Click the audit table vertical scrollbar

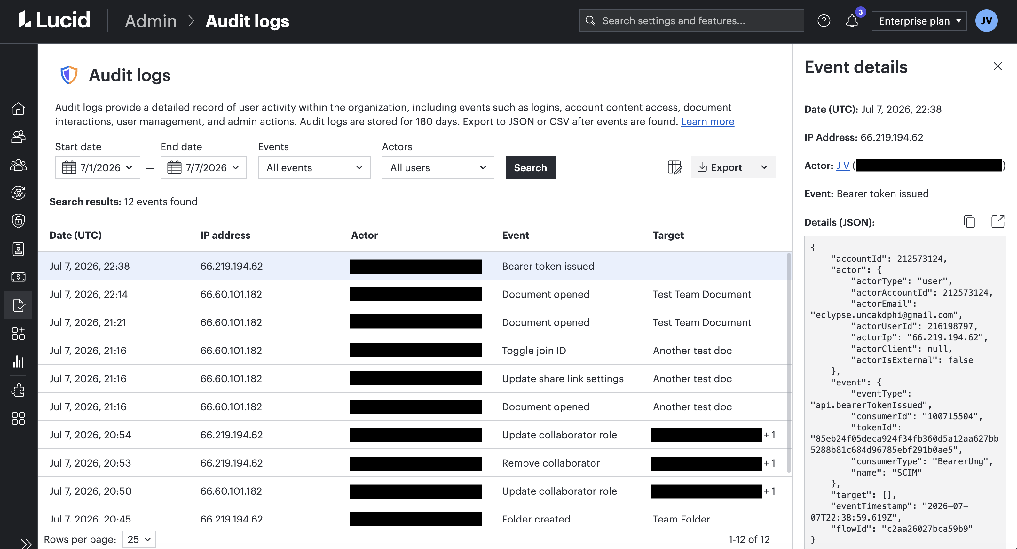click(789, 363)
